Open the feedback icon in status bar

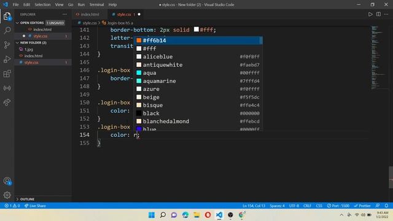[378, 206]
